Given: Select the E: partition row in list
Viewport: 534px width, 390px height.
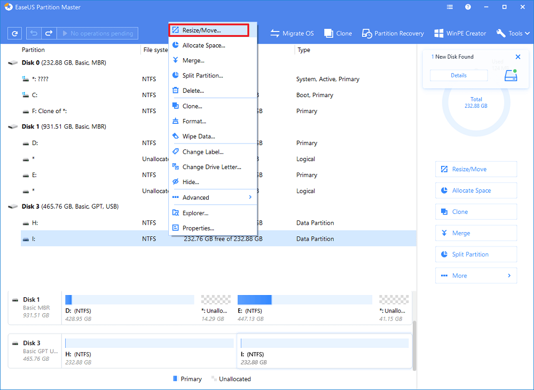Looking at the screenshot, I should coord(218,175).
